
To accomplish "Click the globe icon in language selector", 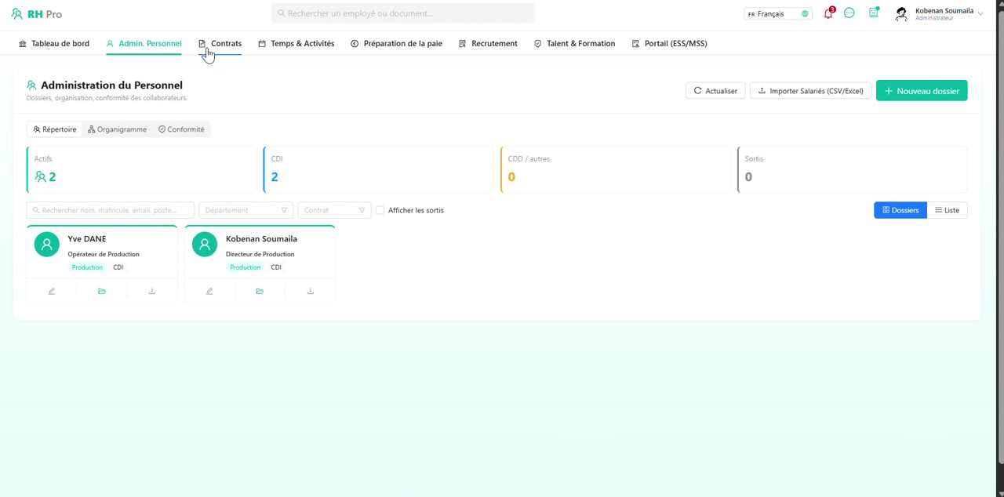I will click(805, 14).
